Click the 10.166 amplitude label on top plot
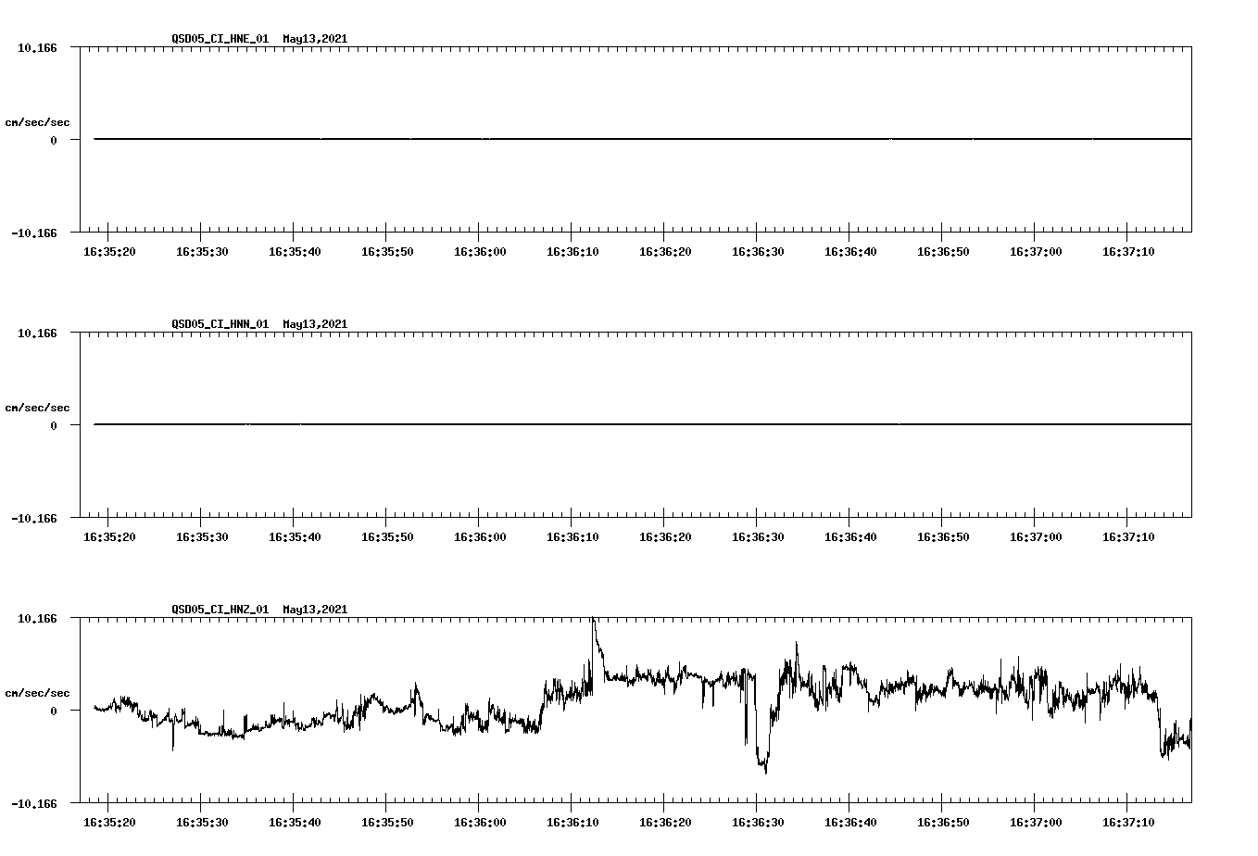1258x856 pixels. coord(37,47)
